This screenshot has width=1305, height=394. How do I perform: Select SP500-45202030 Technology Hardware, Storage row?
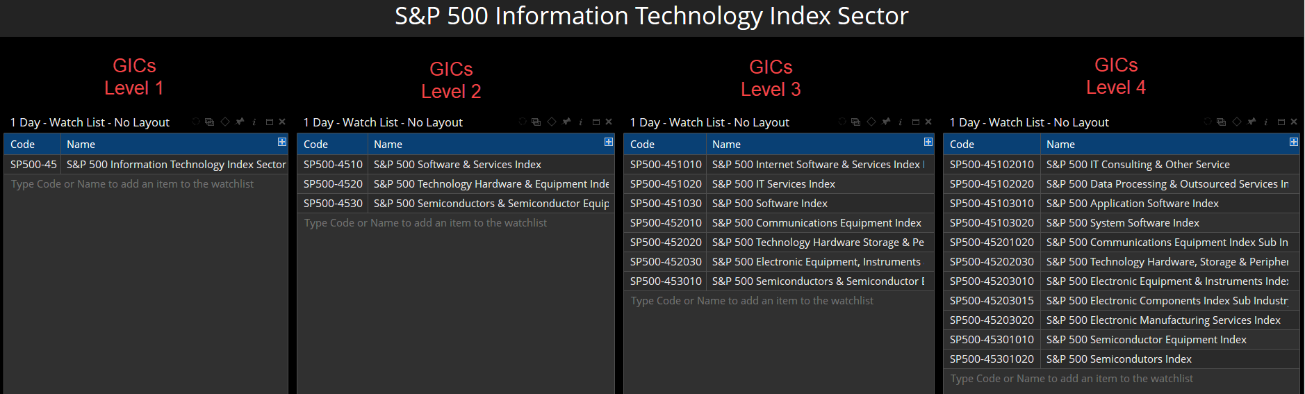pyautogui.click(x=1122, y=262)
